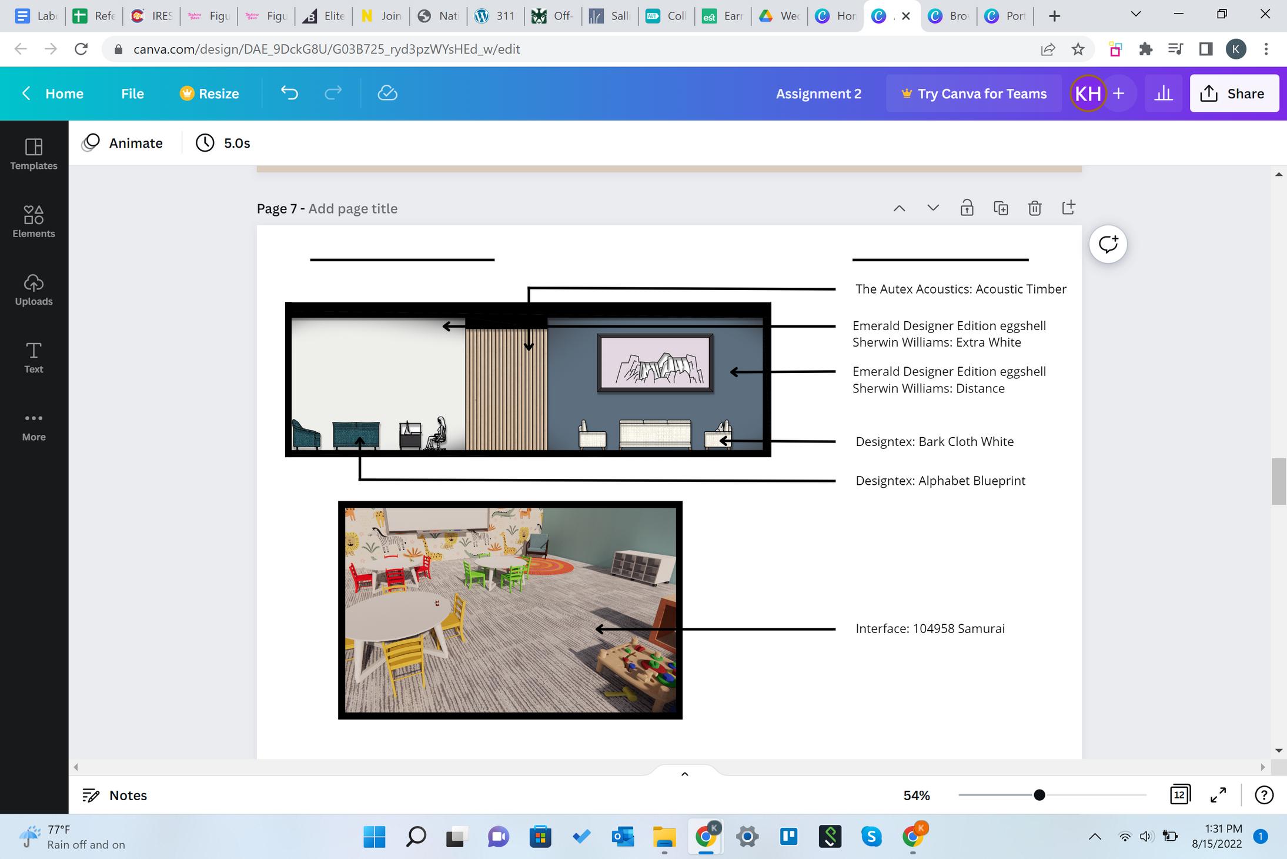This screenshot has width=1287, height=859.
Task: Open the File menu
Action: 132,94
